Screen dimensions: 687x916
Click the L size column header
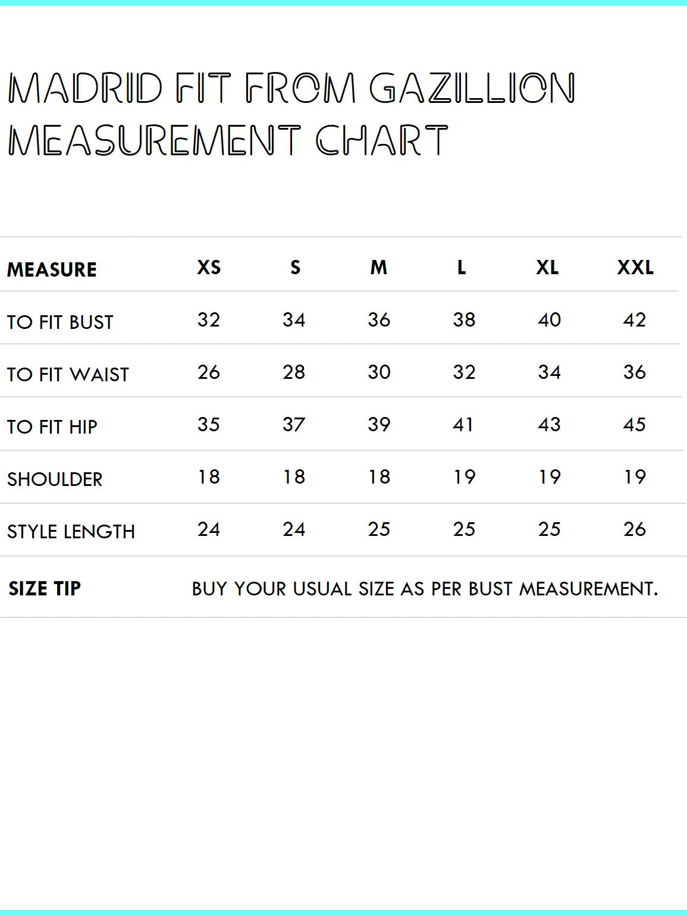(462, 268)
